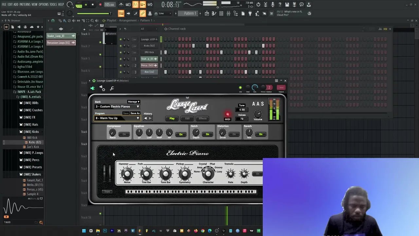This screenshot has height=236, width=419.
Task: Toggle the Distortion On switch
Action: click(x=234, y=134)
